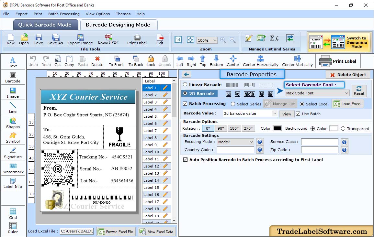Click Center Horizontally alignment icon

[260, 61]
